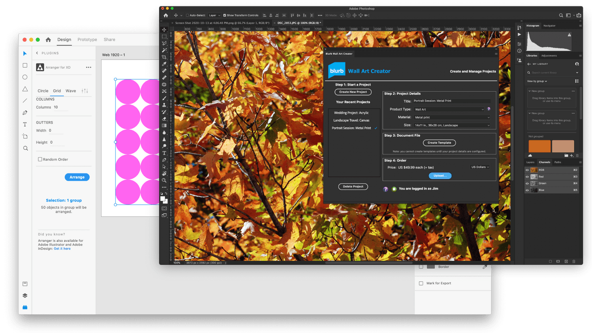
Task: Hide the Red channel visibility eye
Action: point(527,177)
